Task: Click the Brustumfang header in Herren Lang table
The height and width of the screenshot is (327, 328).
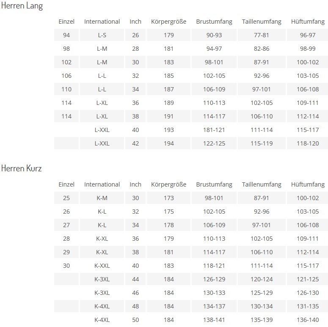Action: (214, 22)
